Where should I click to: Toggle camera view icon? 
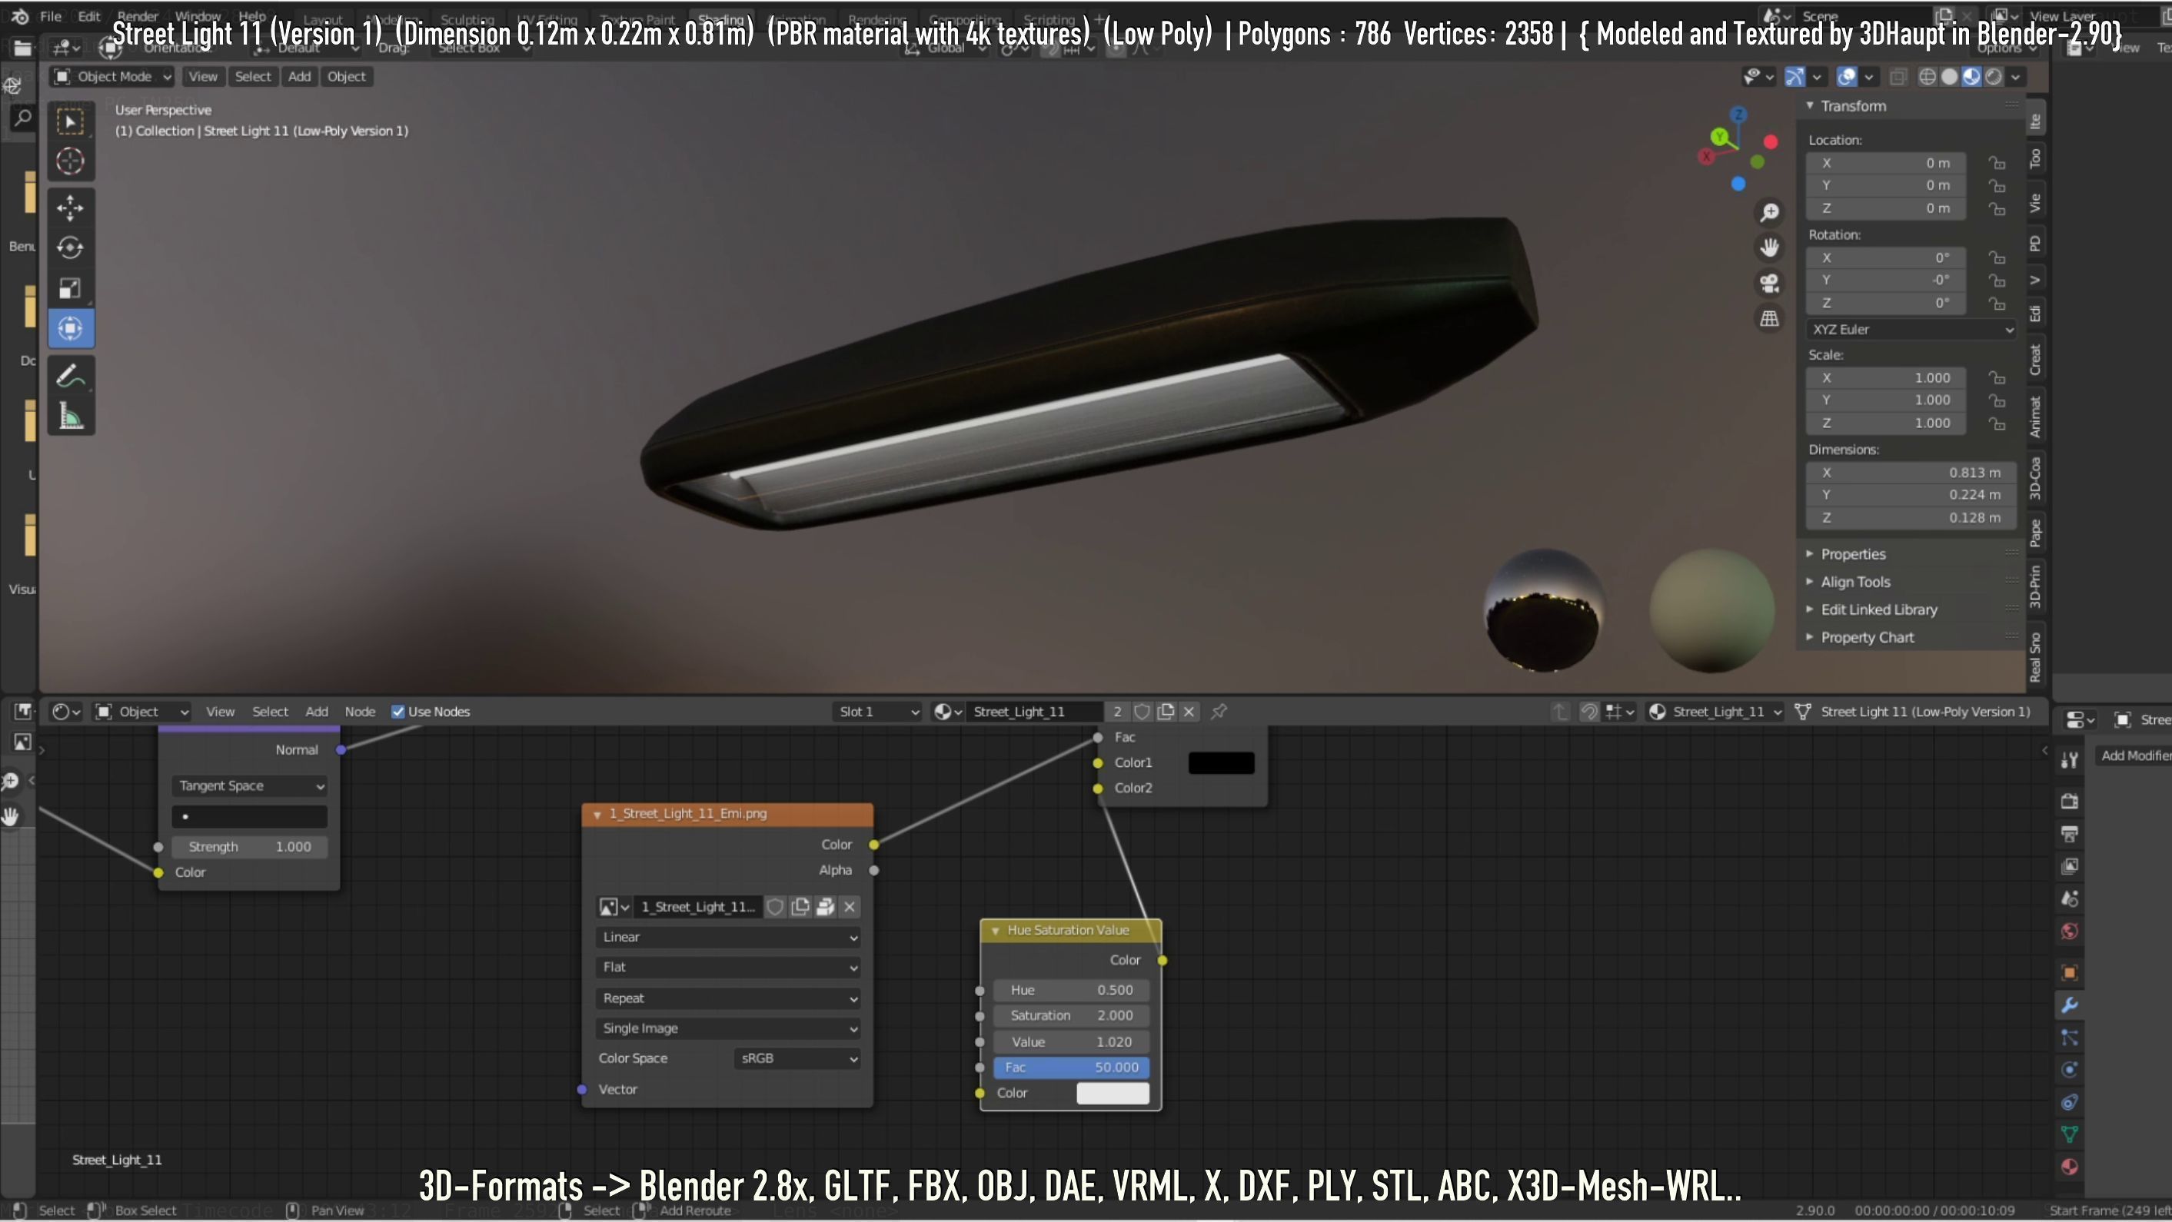click(1769, 283)
